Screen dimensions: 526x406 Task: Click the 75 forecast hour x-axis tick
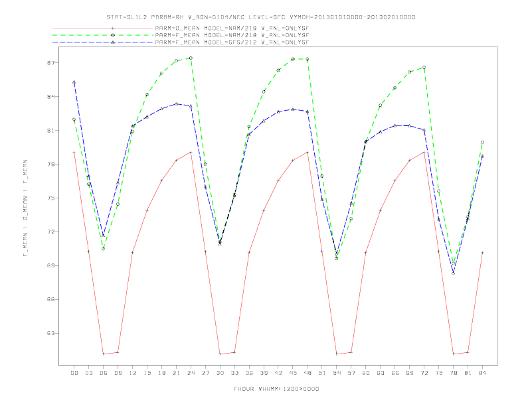pyautogui.click(x=439, y=373)
